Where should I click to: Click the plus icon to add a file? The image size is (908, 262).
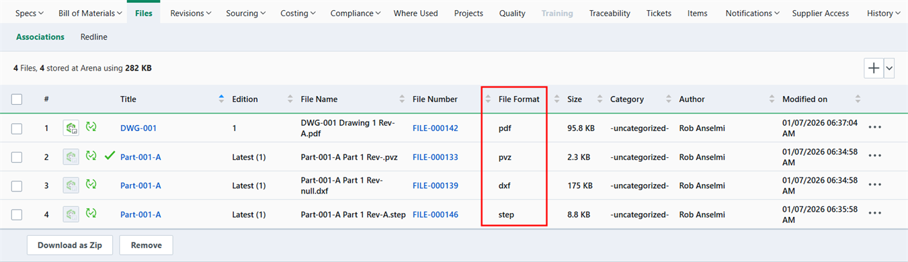point(874,68)
